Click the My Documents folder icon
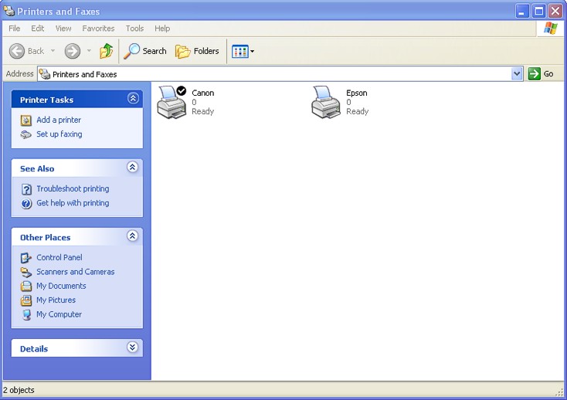 (x=26, y=286)
